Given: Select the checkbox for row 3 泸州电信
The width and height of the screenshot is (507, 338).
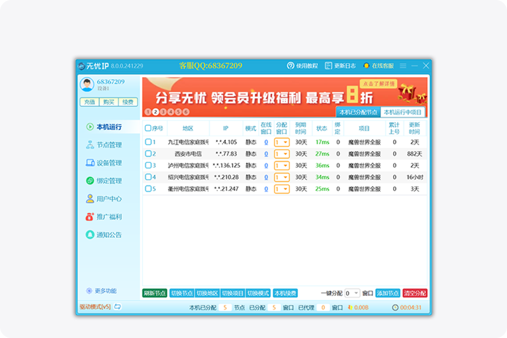Looking at the screenshot, I should (x=148, y=166).
